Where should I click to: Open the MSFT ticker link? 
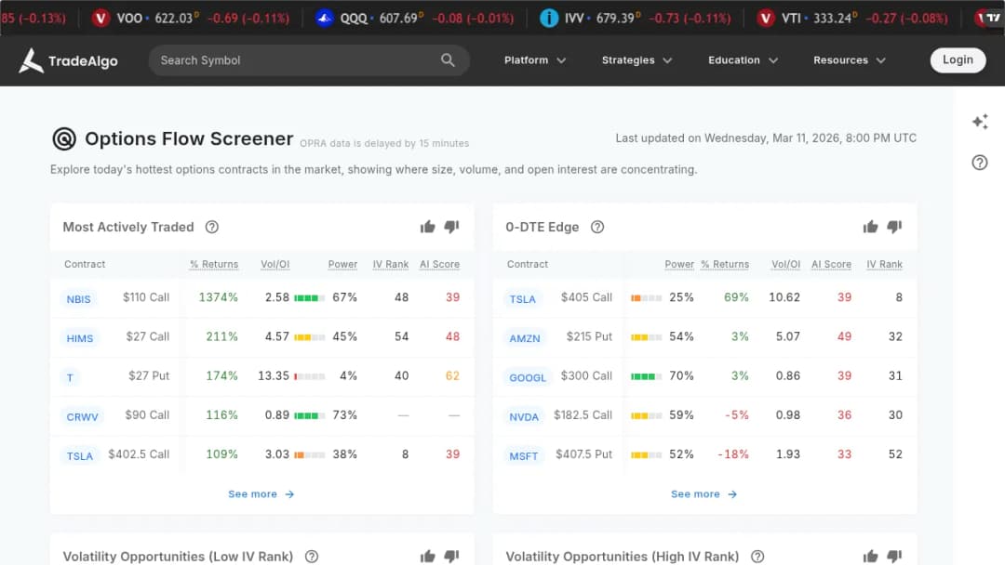[x=524, y=455]
